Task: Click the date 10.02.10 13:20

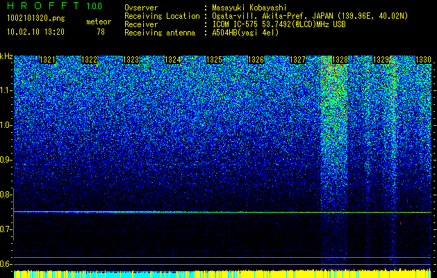Action: (x=35, y=32)
